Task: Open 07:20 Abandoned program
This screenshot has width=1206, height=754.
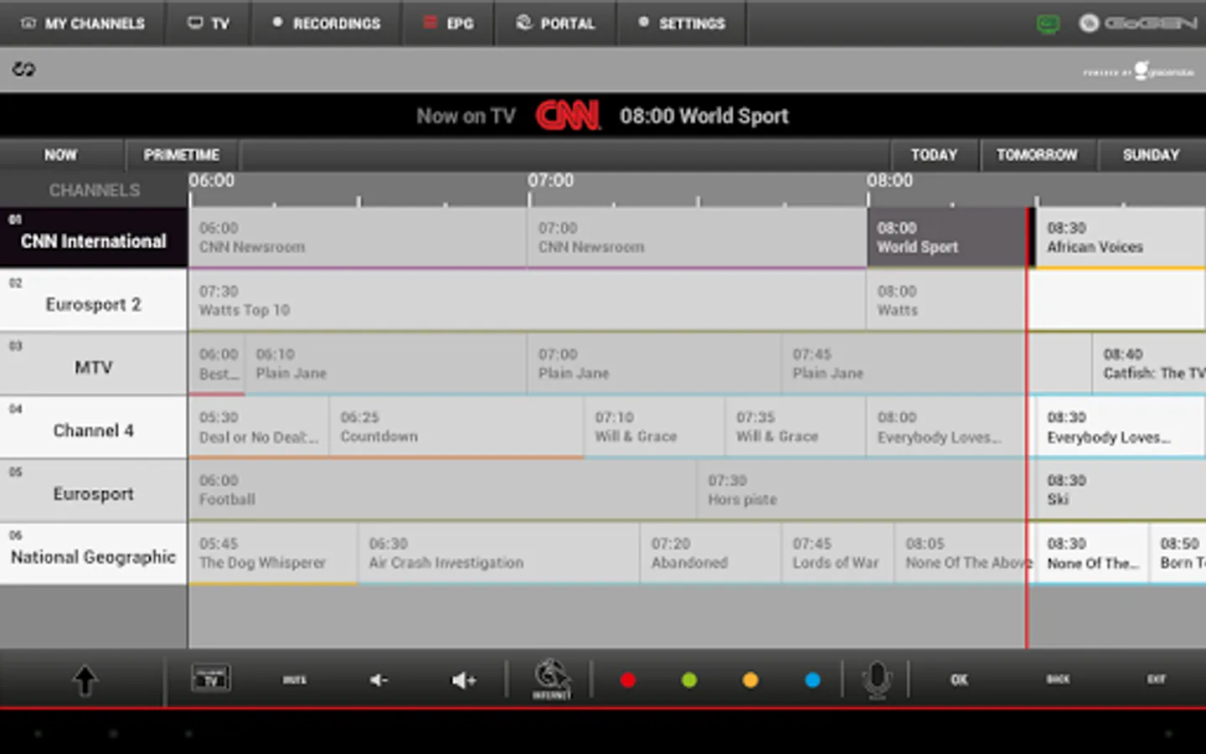Action: pyautogui.click(x=711, y=554)
